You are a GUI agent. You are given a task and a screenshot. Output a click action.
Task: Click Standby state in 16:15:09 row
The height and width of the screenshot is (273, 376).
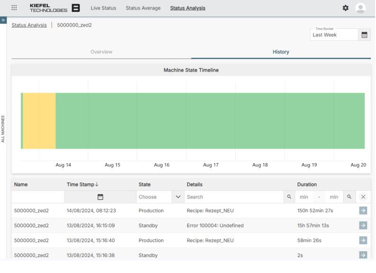148,225
